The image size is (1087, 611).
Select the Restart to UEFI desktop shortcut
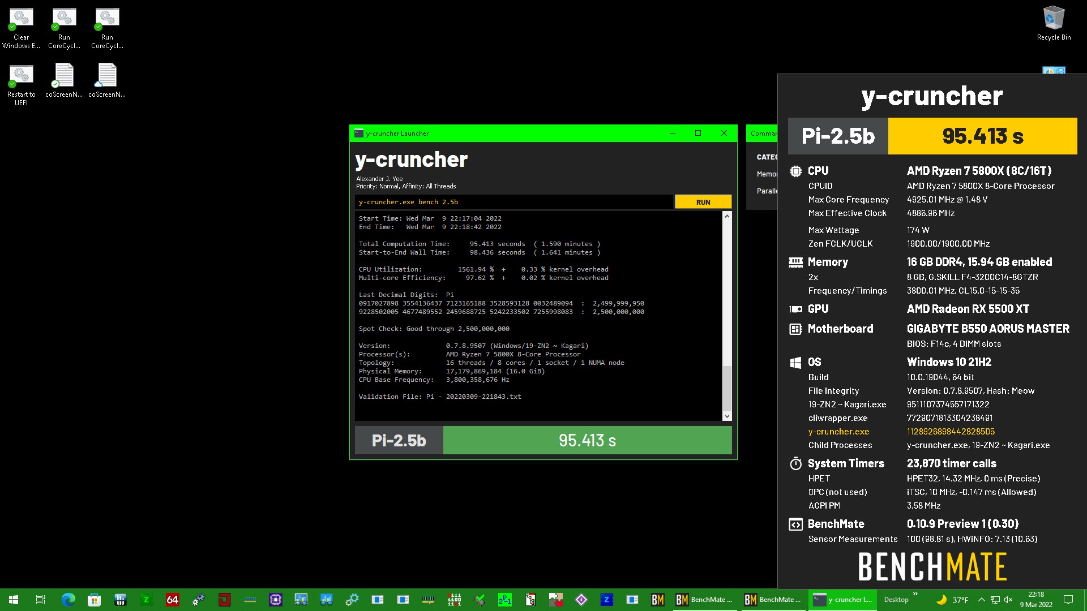pos(22,85)
